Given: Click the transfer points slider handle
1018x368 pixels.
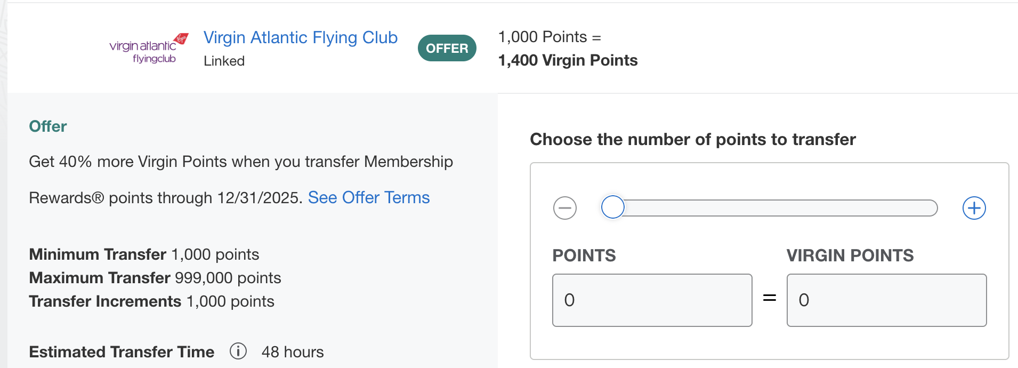Looking at the screenshot, I should [613, 207].
